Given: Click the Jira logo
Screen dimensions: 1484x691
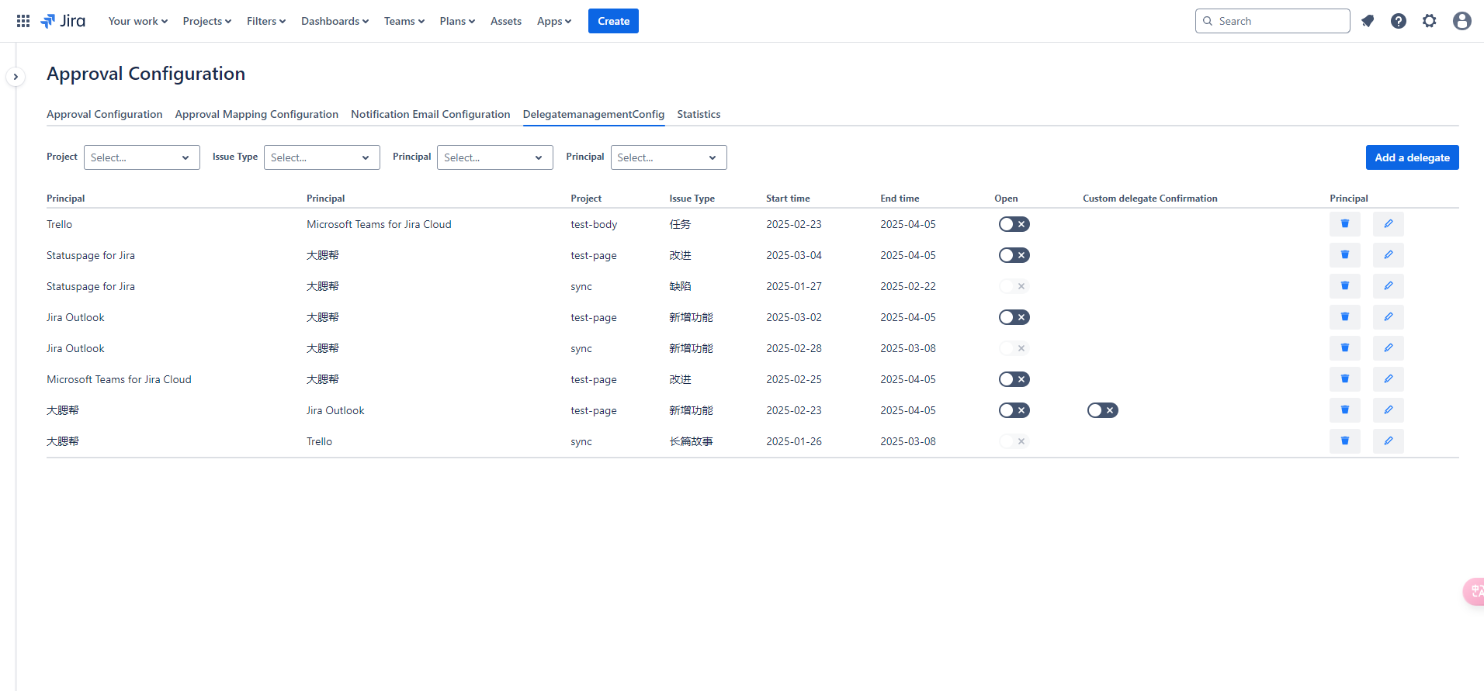Looking at the screenshot, I should (63, 21).
